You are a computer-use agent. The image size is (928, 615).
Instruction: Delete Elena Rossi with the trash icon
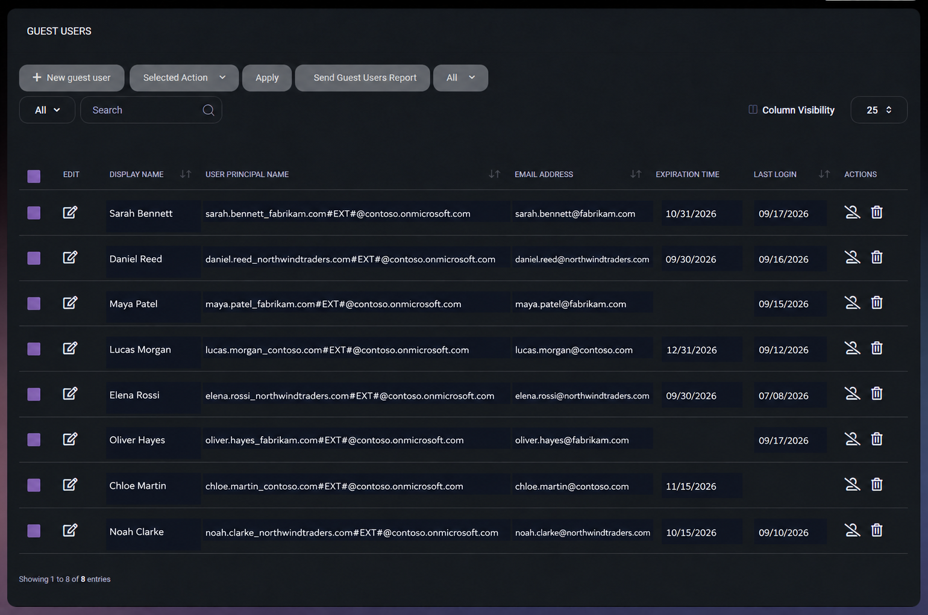[877, 393]
